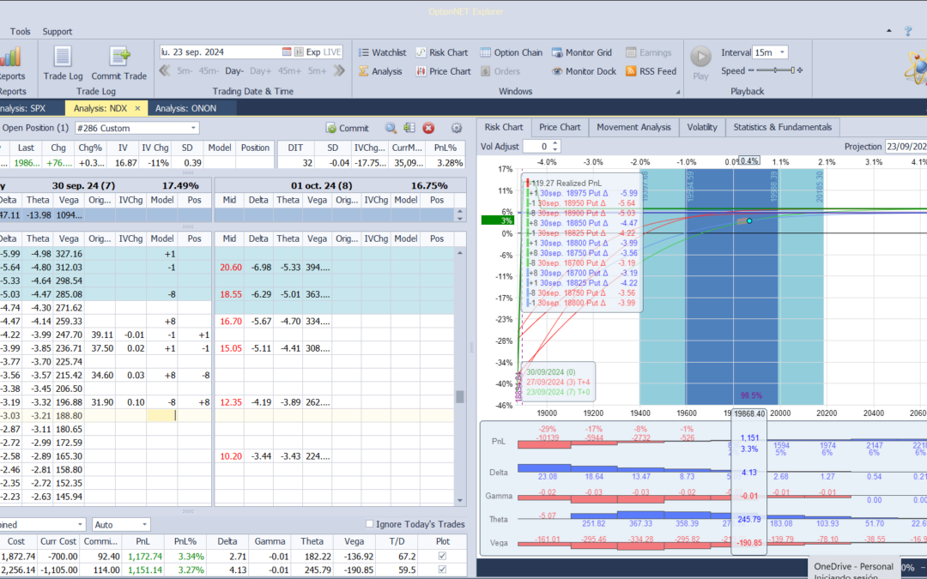Image resolution: width=927 pixels, height=579 pixels.
Task: Open the Watchlist window
Action: click(382, 52)
